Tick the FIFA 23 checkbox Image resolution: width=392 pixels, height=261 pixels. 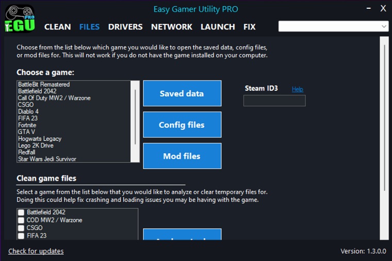(x=21, y=236)
